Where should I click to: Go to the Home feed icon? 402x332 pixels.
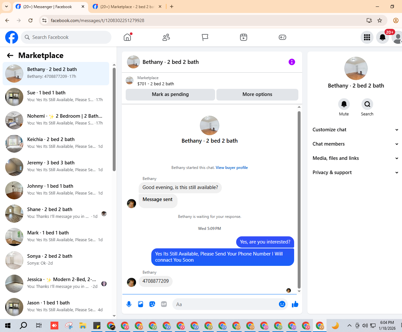(x=127, y=37)
